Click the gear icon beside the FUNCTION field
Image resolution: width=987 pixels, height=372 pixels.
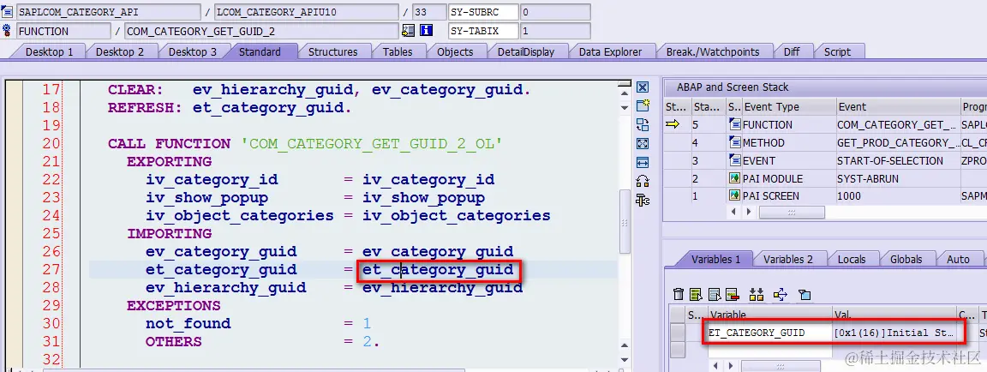[7, 30]
